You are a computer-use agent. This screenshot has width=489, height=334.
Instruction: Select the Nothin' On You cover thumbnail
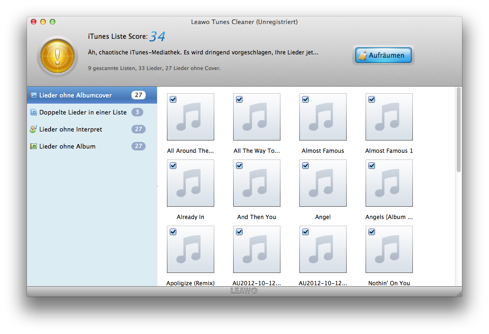point(389,250)
